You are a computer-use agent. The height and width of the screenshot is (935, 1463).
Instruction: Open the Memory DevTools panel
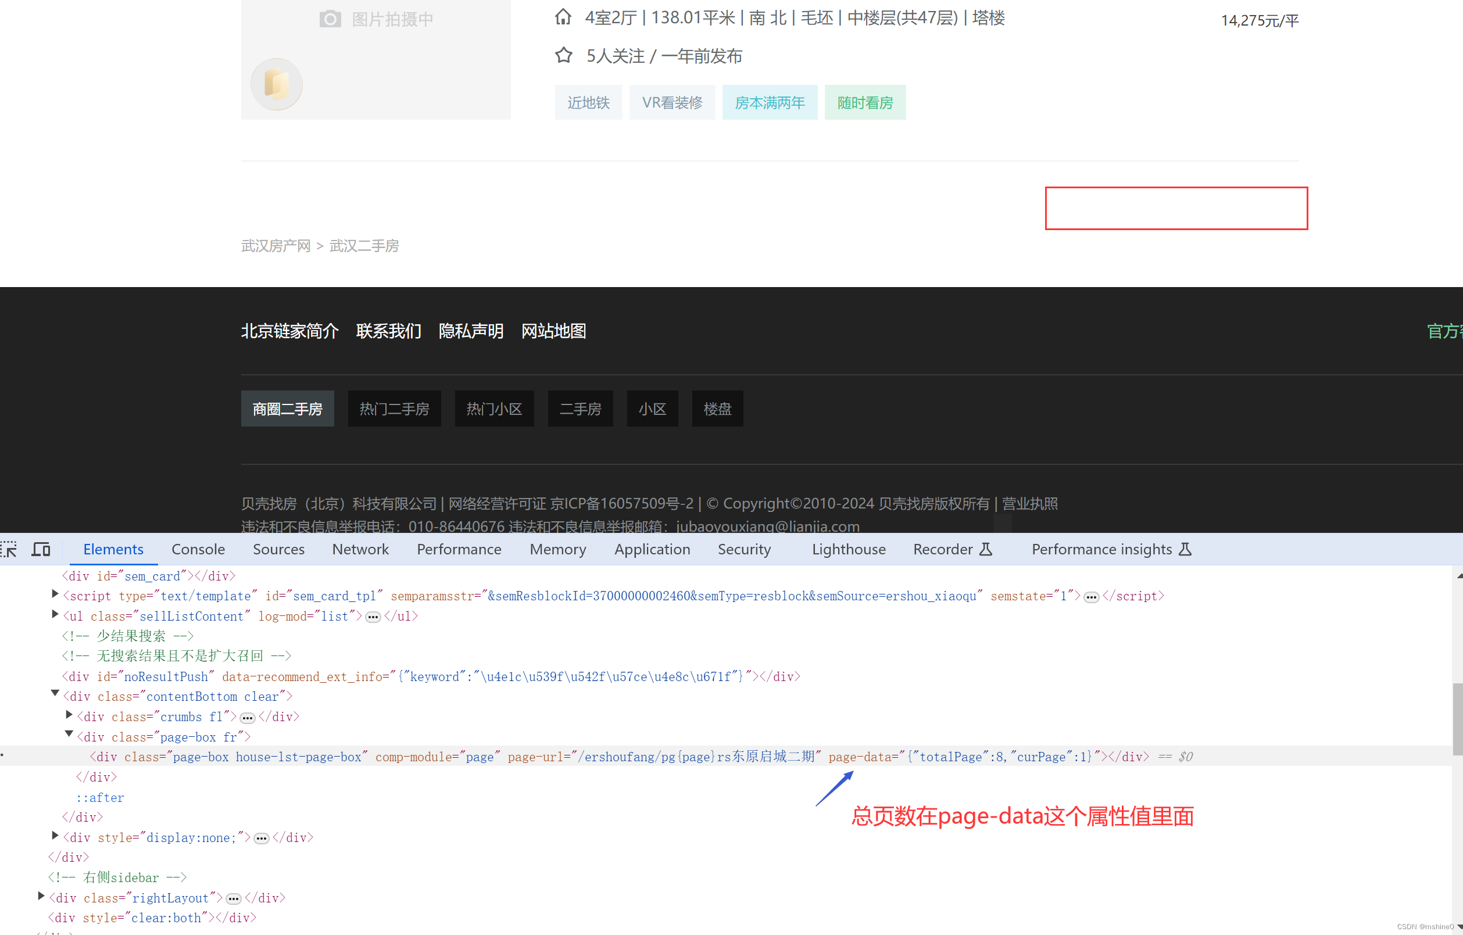click(x=557, y=548)
